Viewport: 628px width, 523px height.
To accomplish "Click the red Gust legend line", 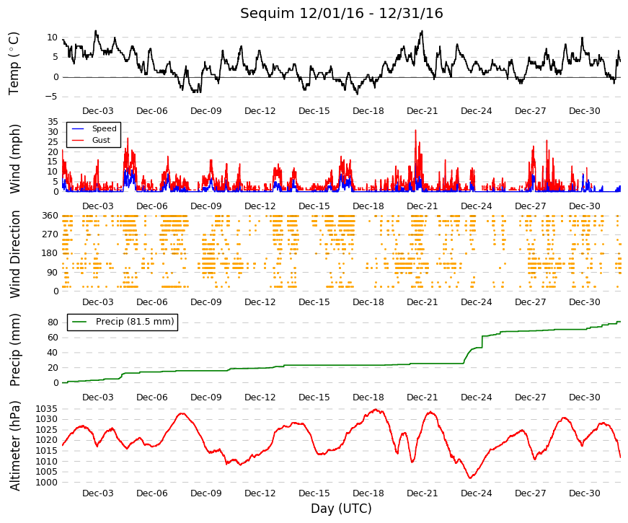I will [x=78, y=140].
